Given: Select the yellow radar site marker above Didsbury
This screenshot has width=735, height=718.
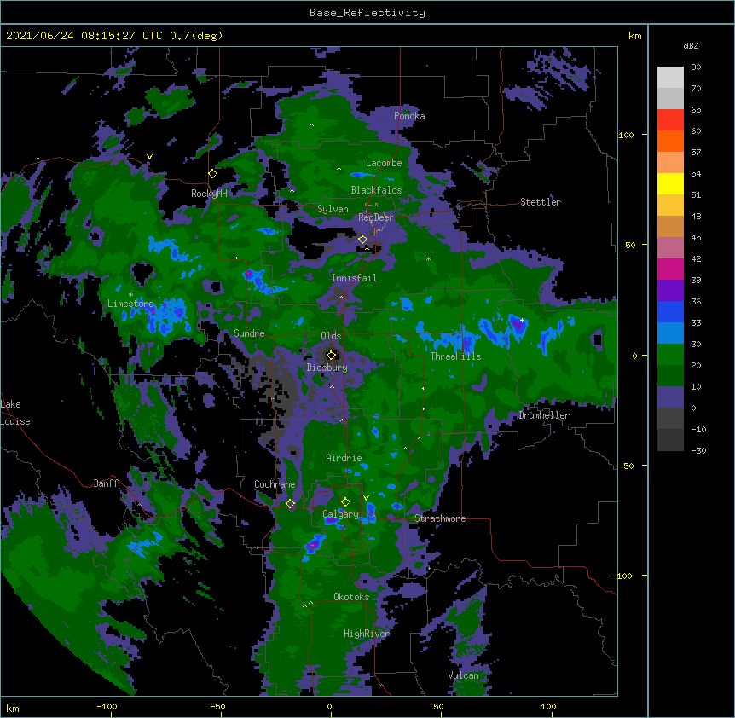Looking at the screenshot, I should pyautogui.click(x=332, y=355).
